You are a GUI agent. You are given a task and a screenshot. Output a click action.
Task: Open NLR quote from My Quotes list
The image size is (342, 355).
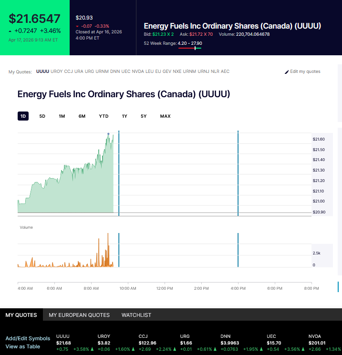click(x=215, y=71)
